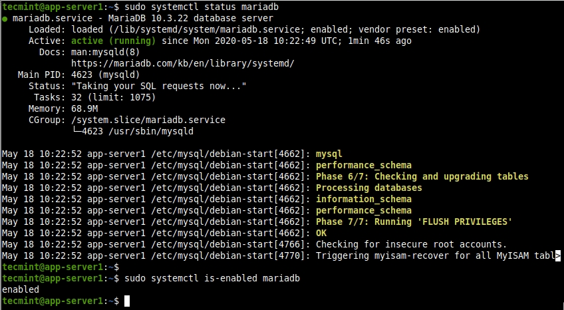Image resolution: width=564 pixels, height=310 pixels.
Task: Click the 'Checking for insecure root accounts.' message
Action: (410, 244)
